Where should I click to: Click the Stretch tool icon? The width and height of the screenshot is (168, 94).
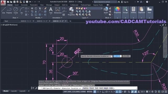[x=32, y=15]
